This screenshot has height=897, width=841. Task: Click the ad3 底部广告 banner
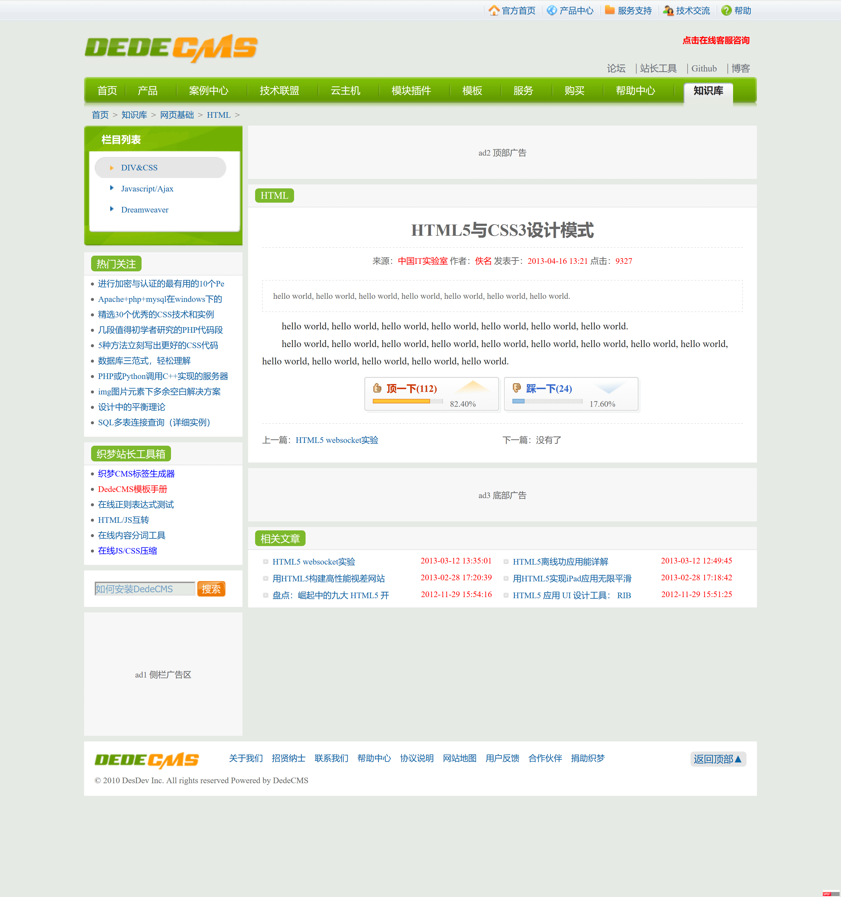502,495
